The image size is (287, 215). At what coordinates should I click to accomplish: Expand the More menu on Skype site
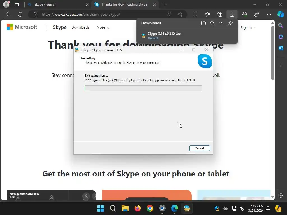103,27
